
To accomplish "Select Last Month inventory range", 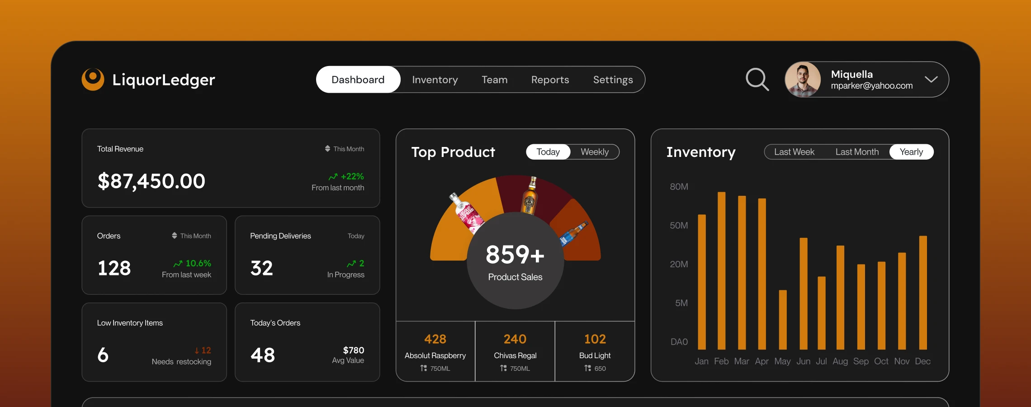I will pos(857,152).
